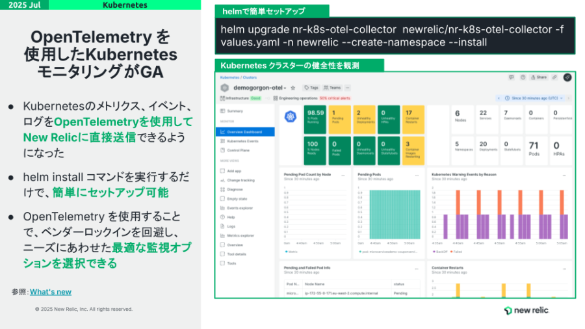The image size is (585, 329).
Task: Favorite demogorgon-otel with the star icon
Action: click(293, 88)
